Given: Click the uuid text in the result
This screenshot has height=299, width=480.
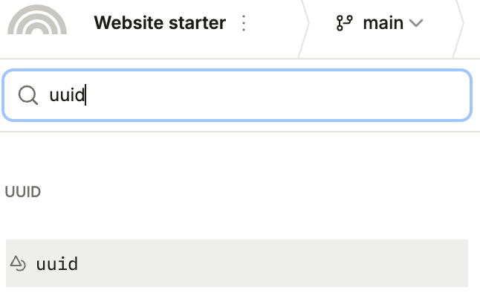Looking at the screenshot, I should click(57, 263).
